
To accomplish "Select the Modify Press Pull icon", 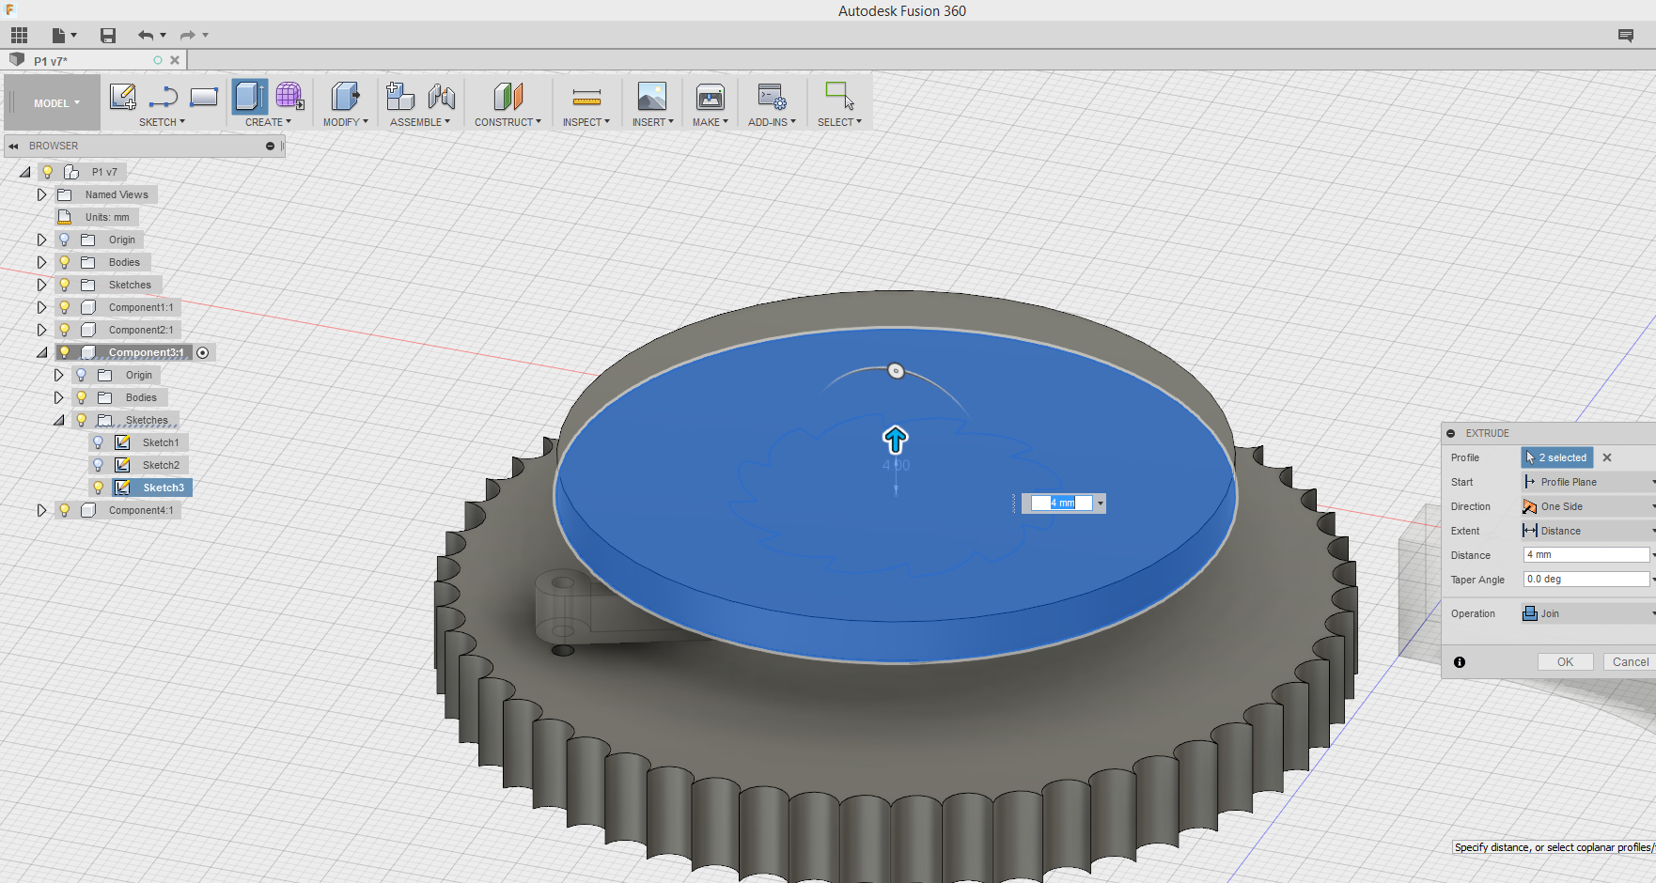I will click(345, 97).
